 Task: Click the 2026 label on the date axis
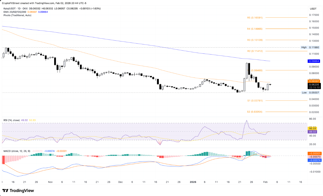click(x=193, y=182)
